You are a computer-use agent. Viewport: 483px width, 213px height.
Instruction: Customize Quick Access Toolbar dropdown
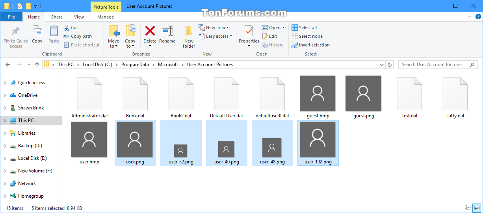(x=36, y=6)
